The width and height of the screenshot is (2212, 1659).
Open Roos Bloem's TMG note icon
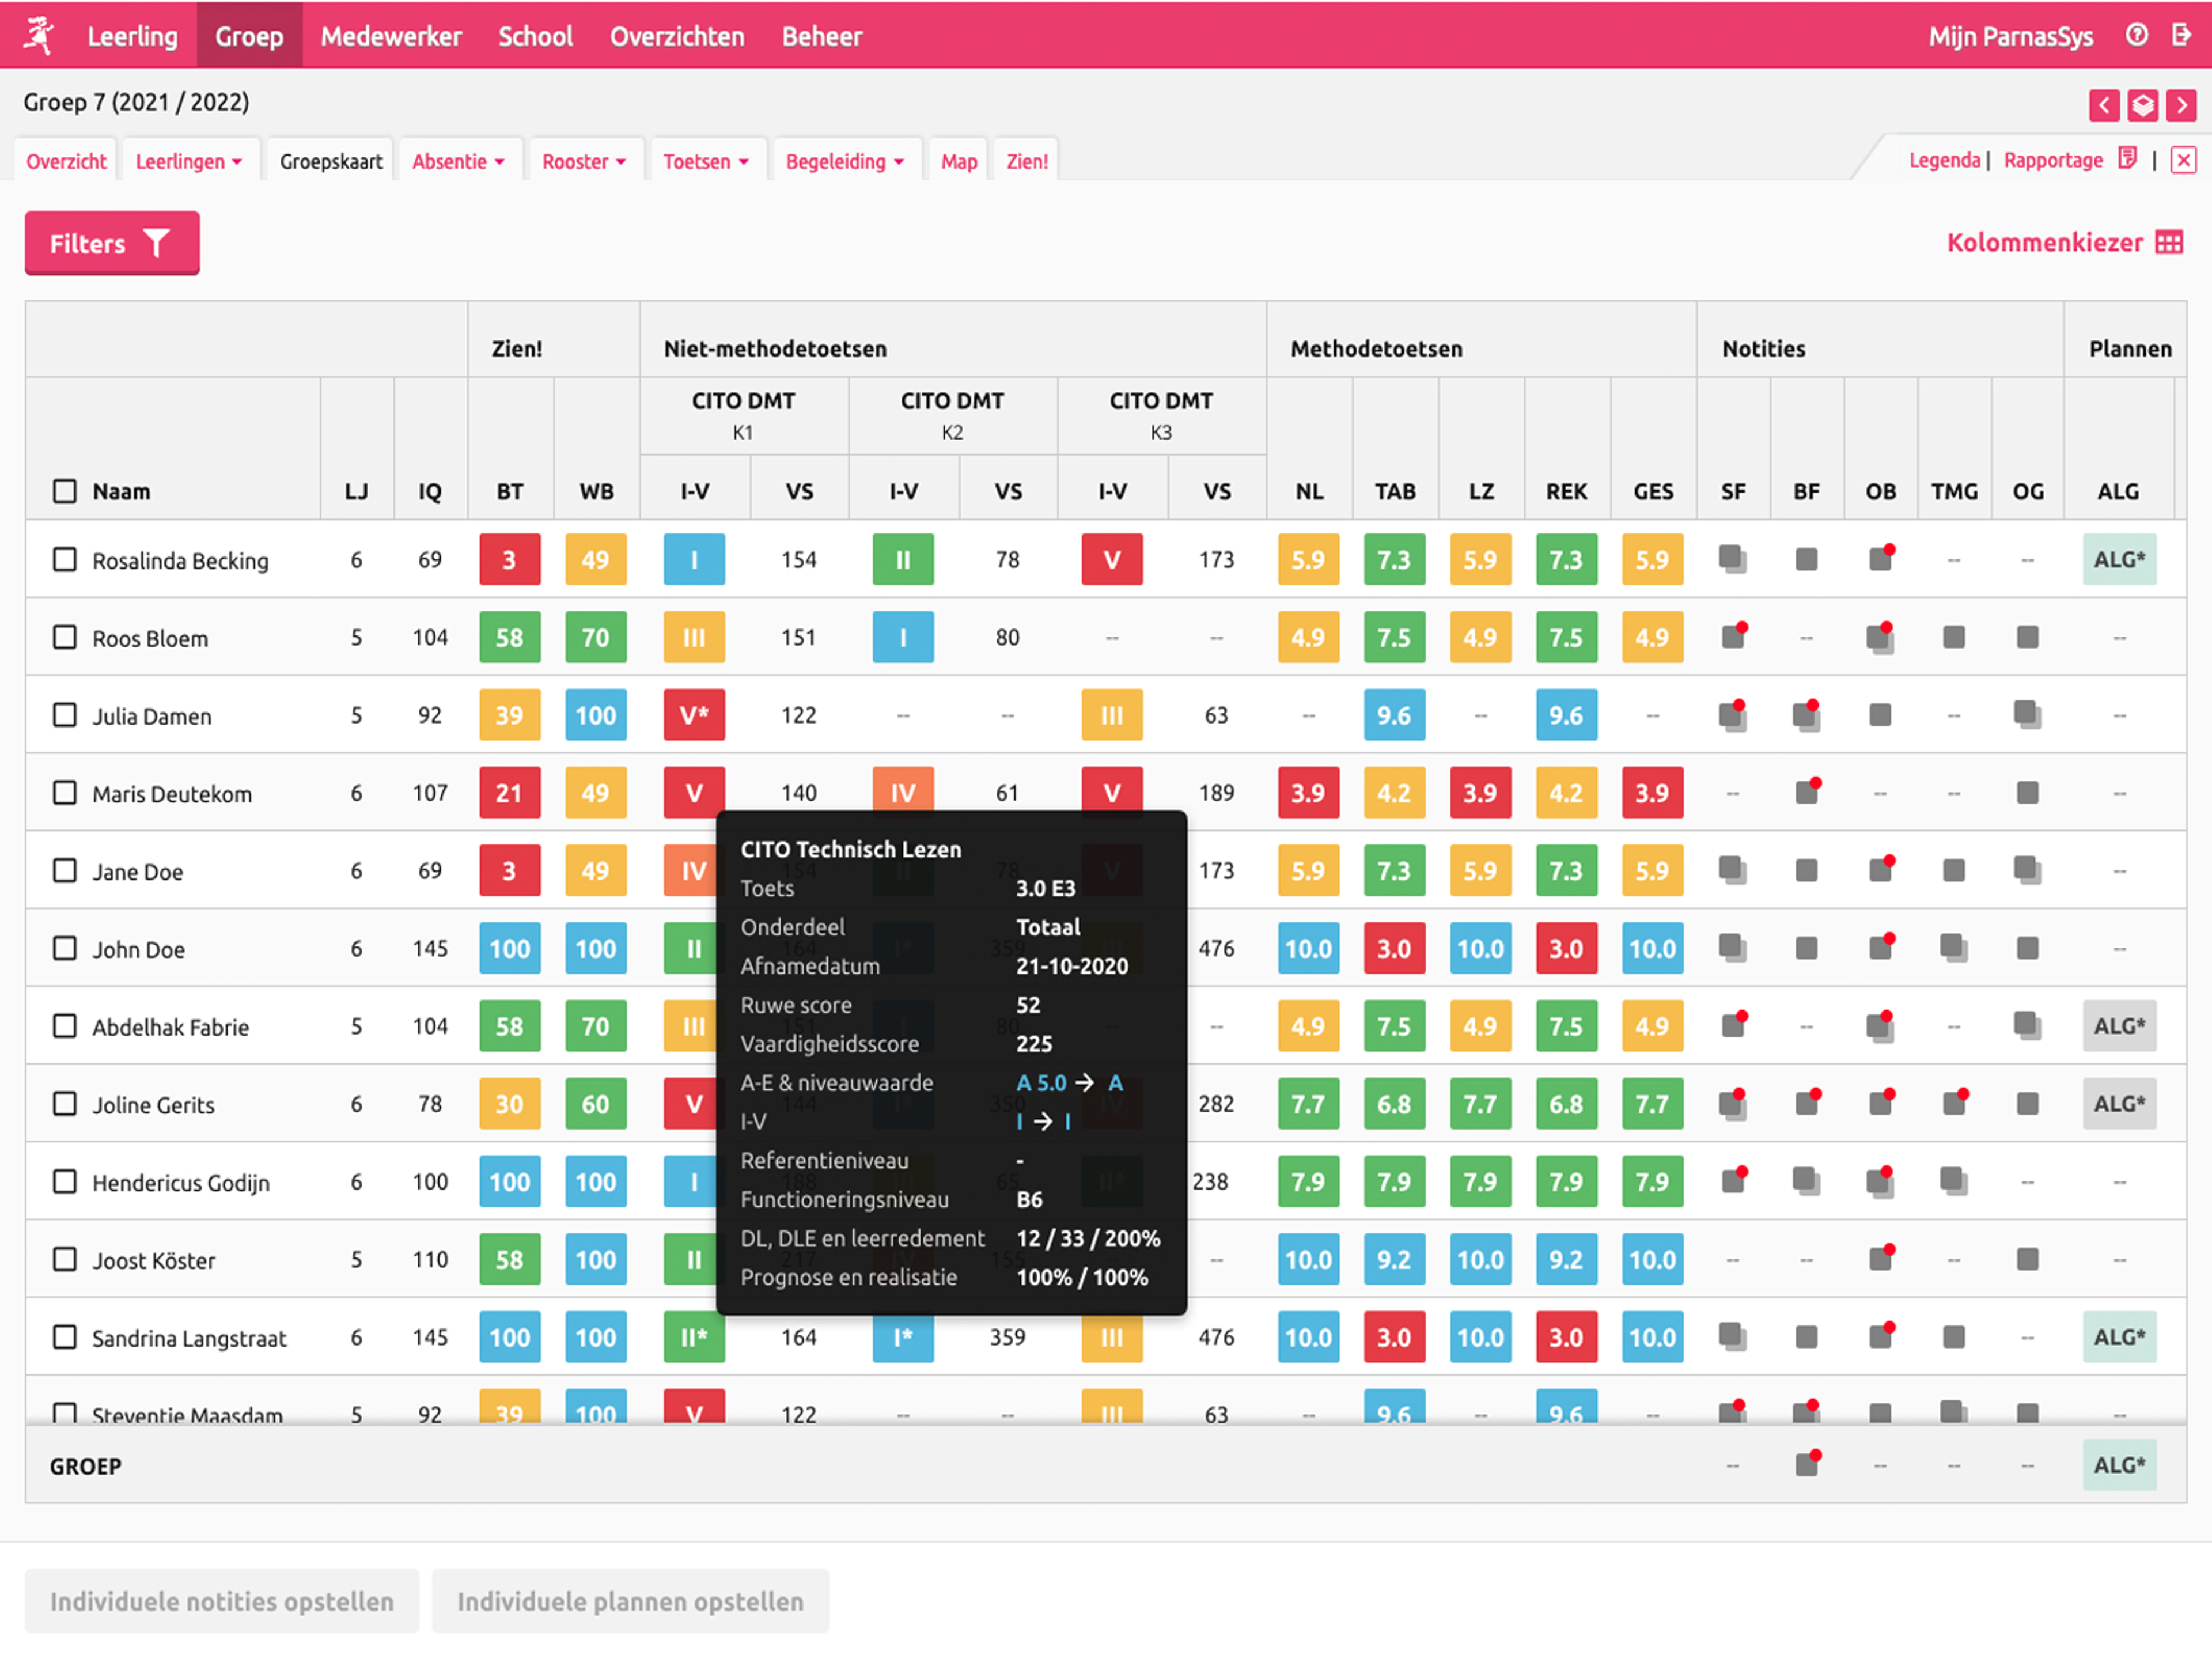(1954, 637)
